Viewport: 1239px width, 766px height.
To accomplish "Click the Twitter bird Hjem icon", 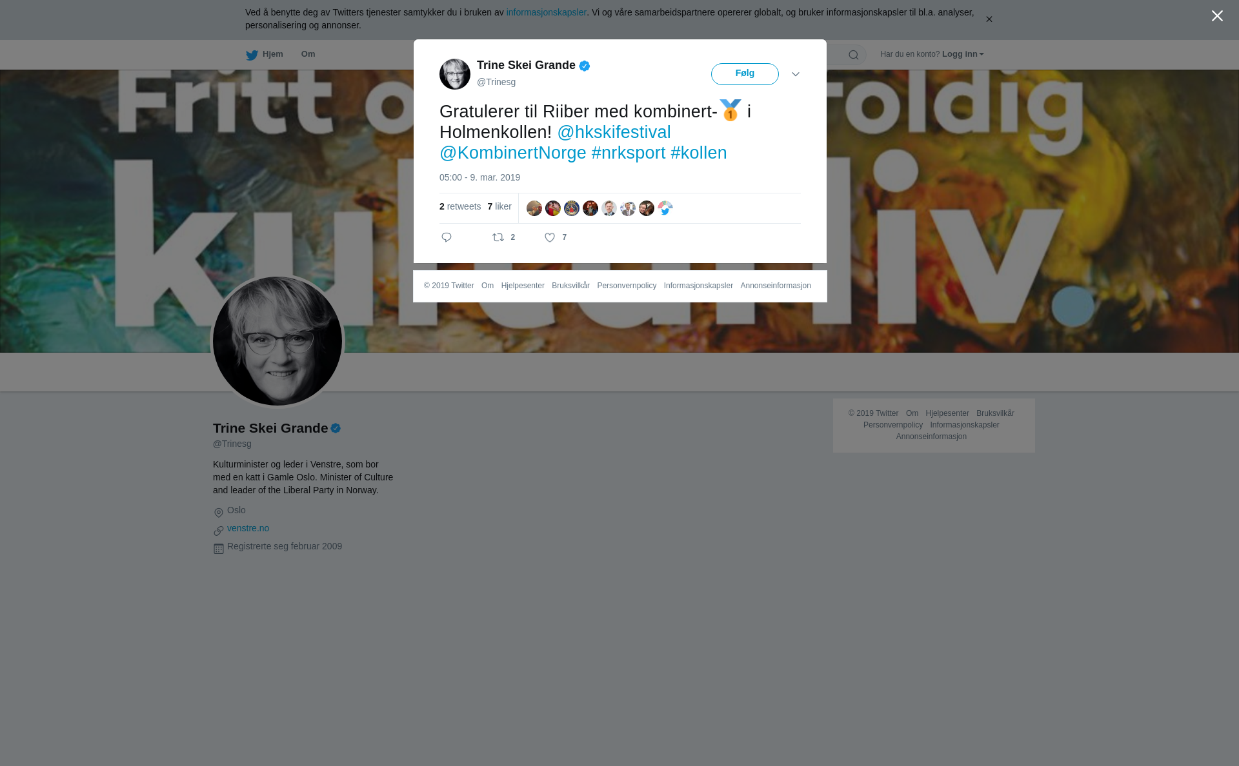I will tap(252, 55).
